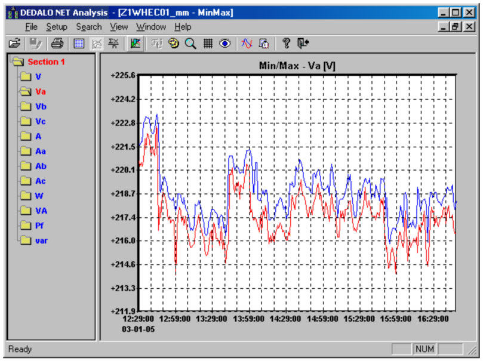The image size is (483, 361).
Task: Select the Va measurement item
Action: (41, 92)
